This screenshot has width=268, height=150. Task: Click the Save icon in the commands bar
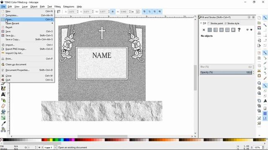[x=259, y=28]
